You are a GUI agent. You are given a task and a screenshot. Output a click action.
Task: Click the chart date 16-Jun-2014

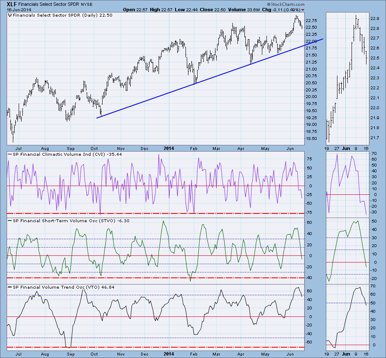[x=19, y=10]
